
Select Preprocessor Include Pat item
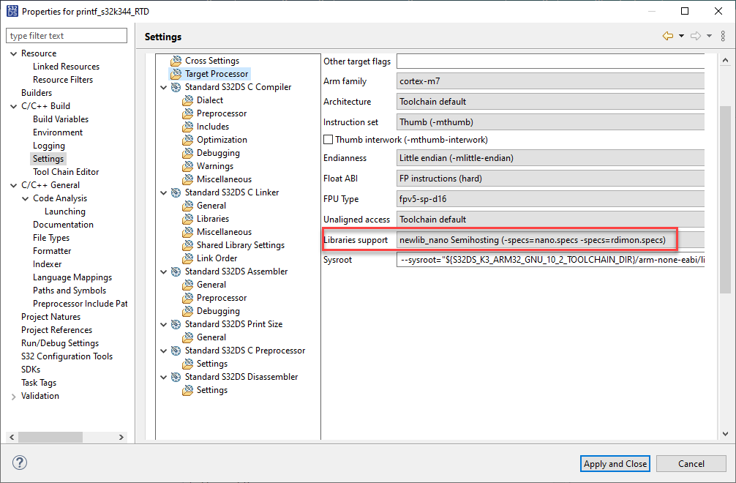tap(80, 304)
